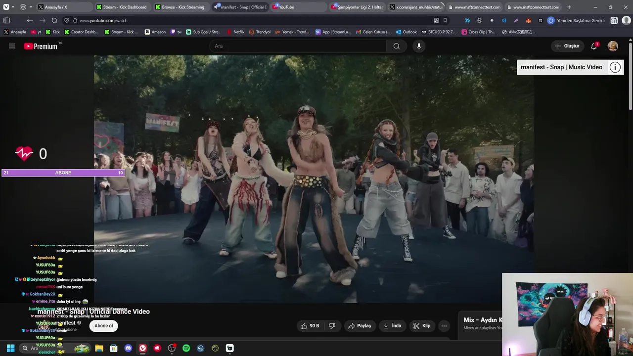The image size is (633, 356).
Task: Open the Twitch tw bookmark
Action: click(176, 32)
